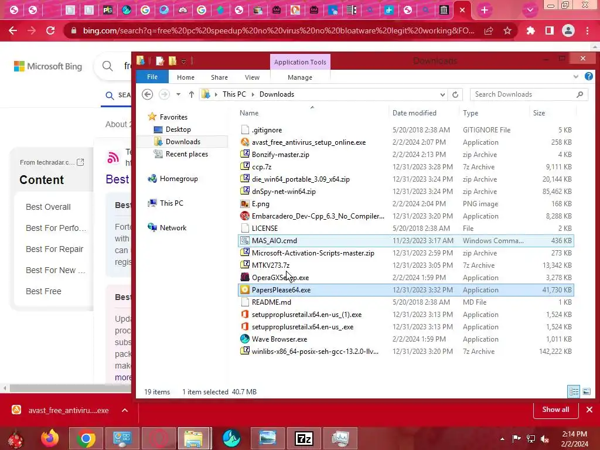Show hidden system tray icons
Image resolution: width=600 pixels, height=450 pixels.
[x=502, y=439]
